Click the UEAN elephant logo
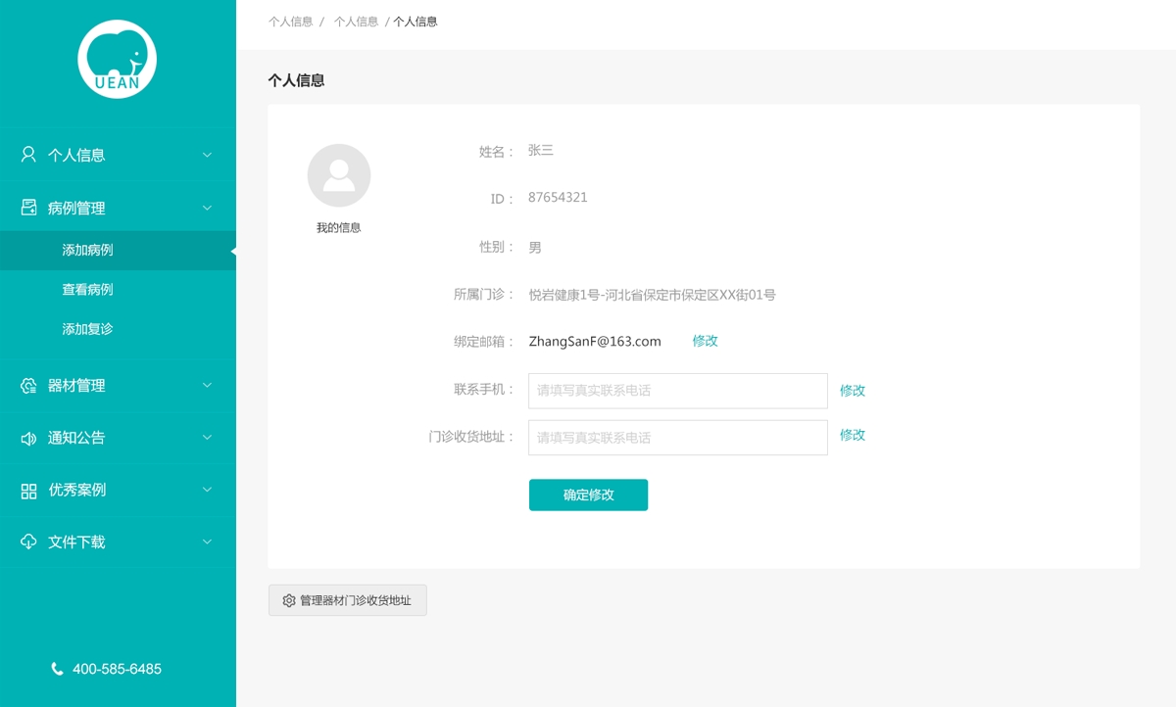 coord(118,60)
